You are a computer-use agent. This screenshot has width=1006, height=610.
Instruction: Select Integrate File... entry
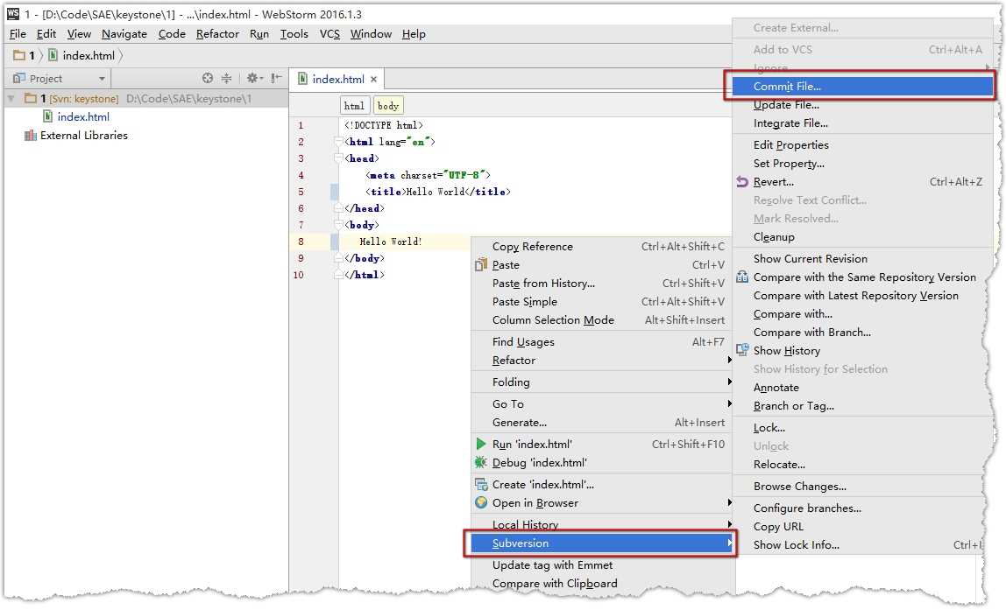[862, 123]
